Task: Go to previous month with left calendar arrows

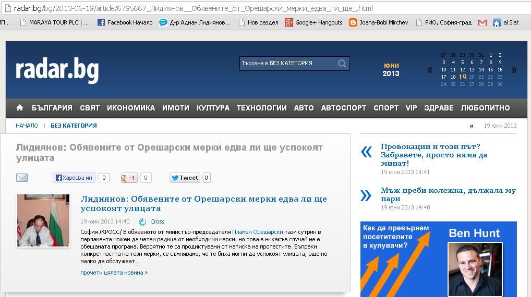Action: coord(430,70)
